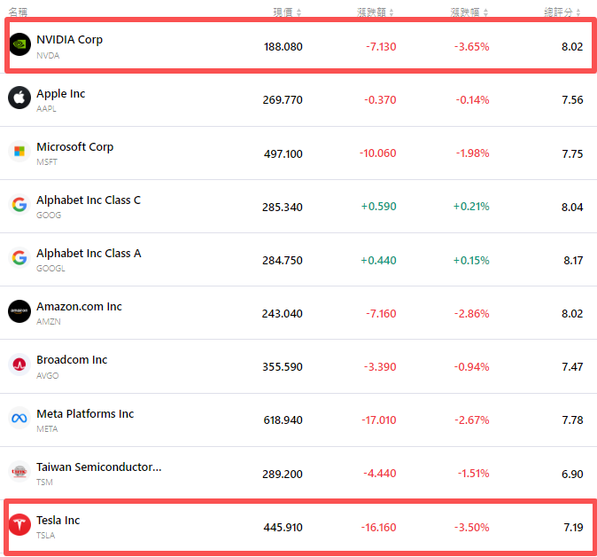Click the GOOGL ticker symbol

pos(50,268)
